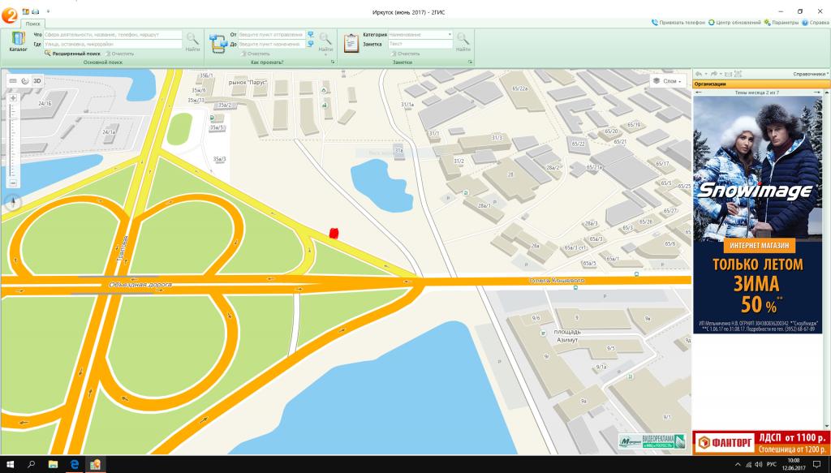
Task: Click the Что search input field
Action: (x=113, y=35)
